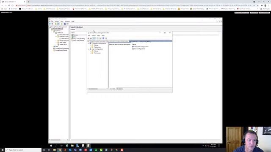This screenshot has width=271, height=152.
Task: Expand Policies under Computer Configuration
Action: click(91, 45)
